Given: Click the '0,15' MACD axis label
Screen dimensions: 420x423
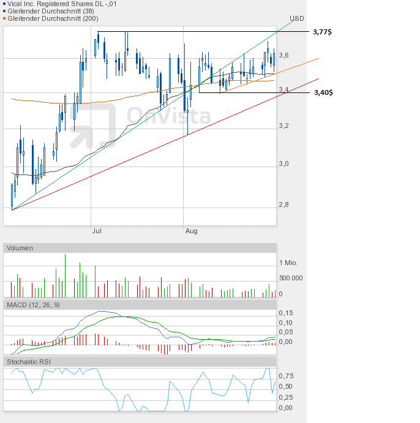Looking at the screenshot, I should 286,313.
